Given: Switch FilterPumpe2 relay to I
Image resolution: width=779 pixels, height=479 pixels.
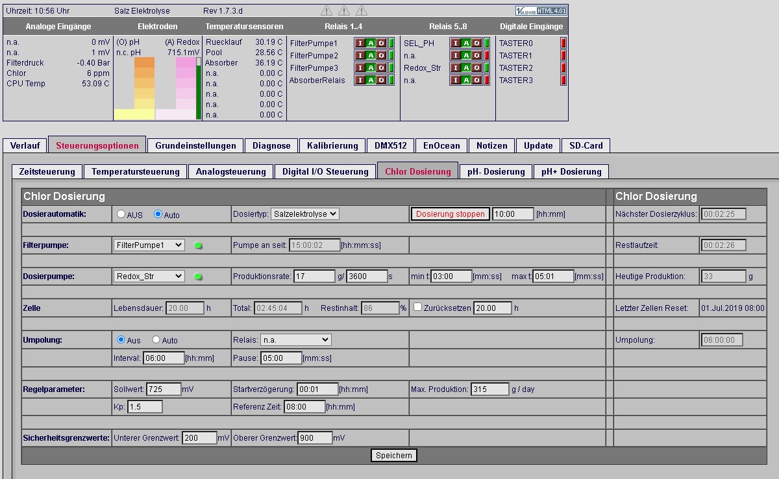Looking at the screenshot, I should [360, 55].
